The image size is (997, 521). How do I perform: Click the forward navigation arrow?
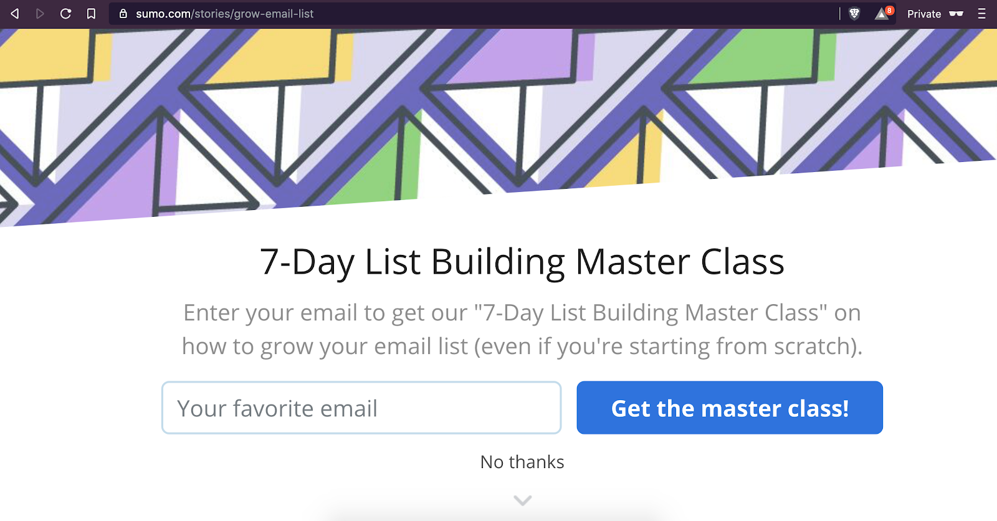click(x=40, y=14)
